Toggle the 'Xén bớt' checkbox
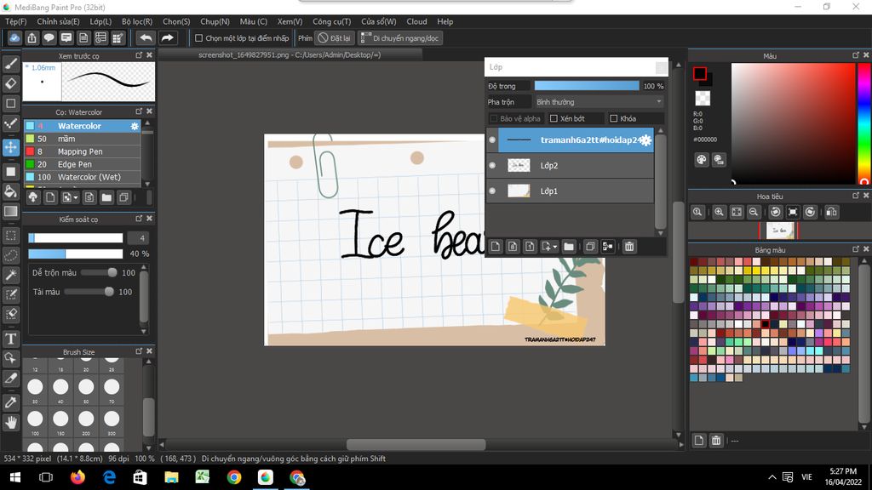This screenshot has width=872, height=490. tap(554, 118)
